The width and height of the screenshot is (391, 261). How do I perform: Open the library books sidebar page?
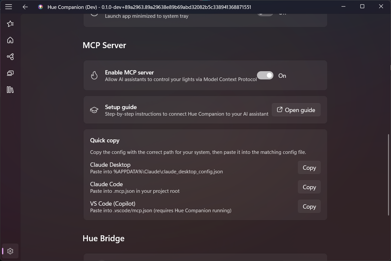(10, 90)
